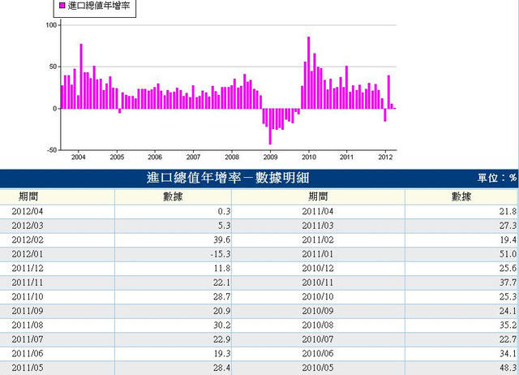Select the 2011/02 period cell
The height and width of the screenshot is (375, 519).
(x=318, y=239)
